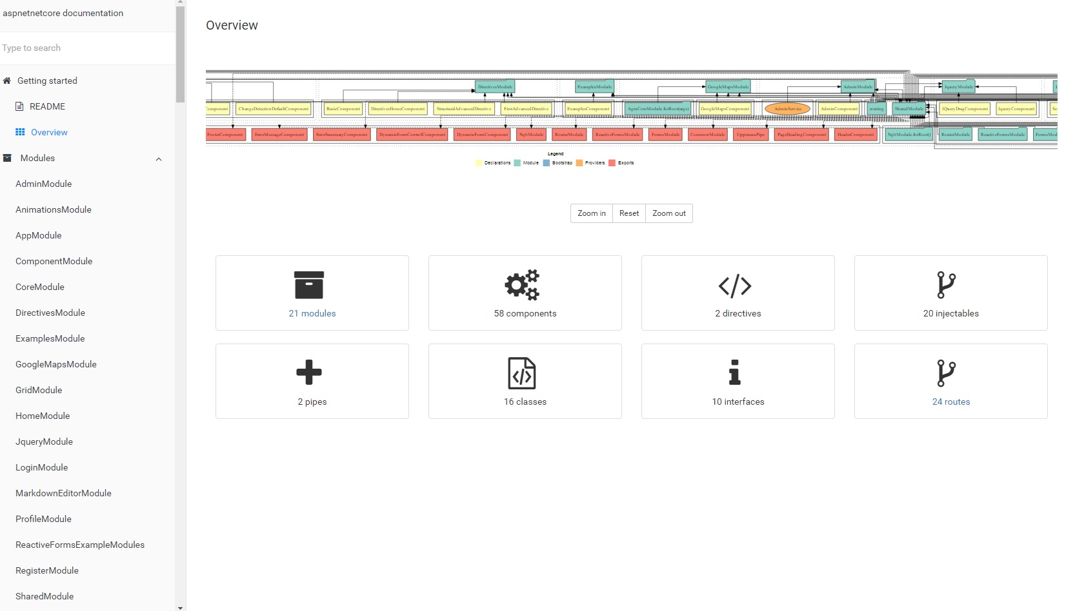Viewport: 1075px width, 611px height.
Task: Click the '16 classes' text
Action: (x=525, y=402)
